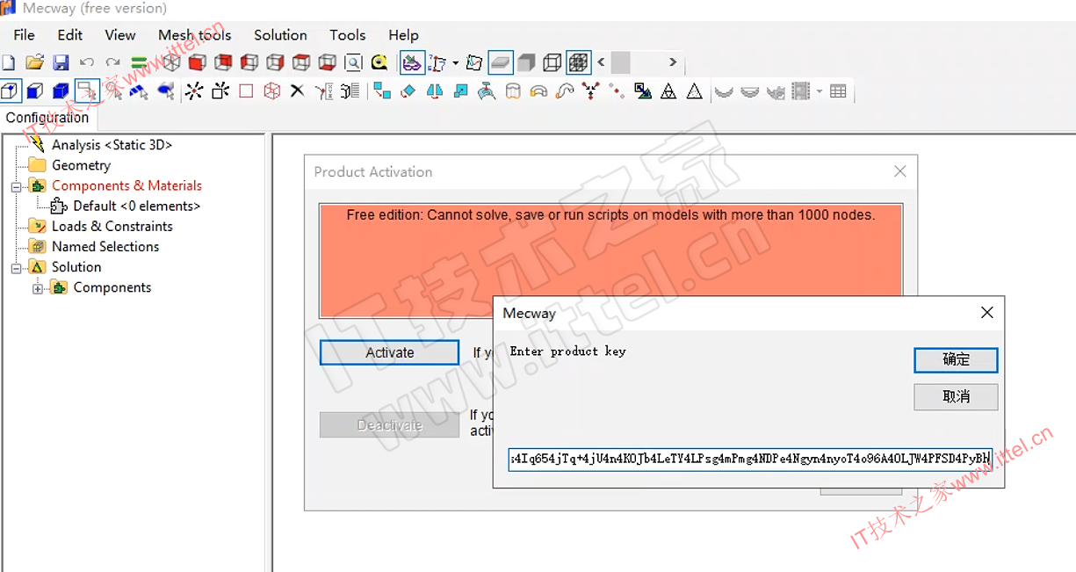Select the Default <0 elements> tree item
The height and width of the screenshot is (572, 1076).
click(136, 206)
